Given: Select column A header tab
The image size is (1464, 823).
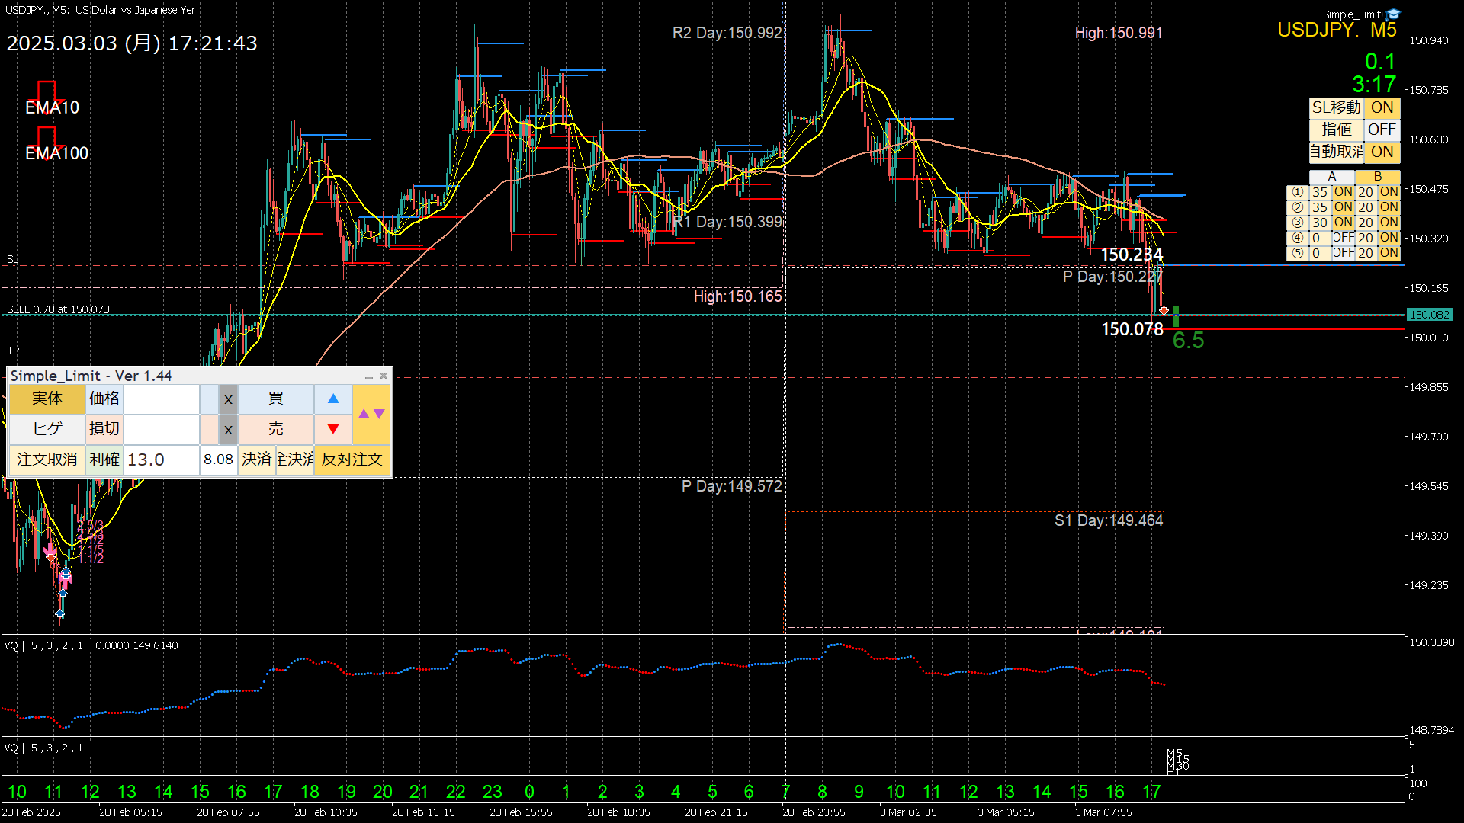Looking at the screenshot, I should coord(1331,177).
